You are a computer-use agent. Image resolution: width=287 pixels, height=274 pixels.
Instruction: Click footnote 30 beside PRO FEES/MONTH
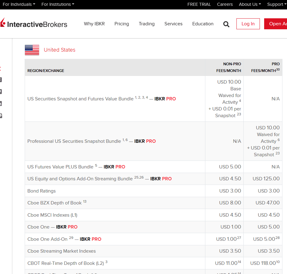pos(278,70)
